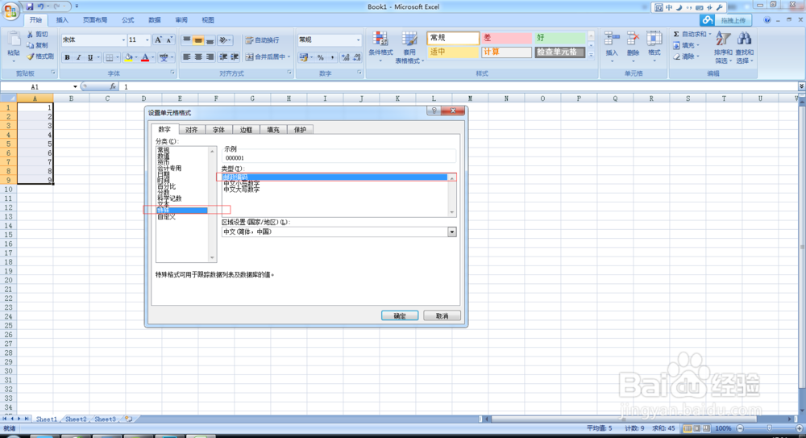
Task: Switch to the Font (字体) dialog tab
Action: [218, 130]
